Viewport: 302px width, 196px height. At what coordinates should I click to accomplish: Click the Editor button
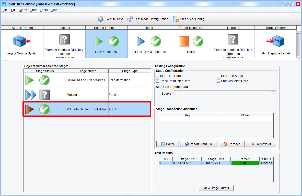coord(168,144)
